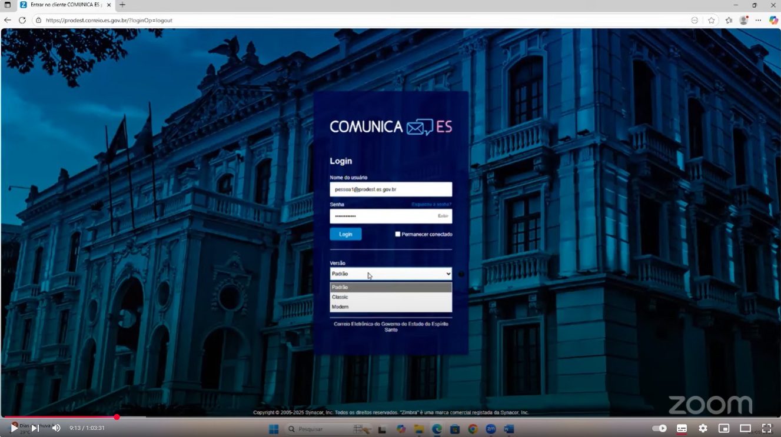Open Microsoft Edge from the taskbar
The height and width of the screenshot is (437, 781).
click(437, 429)
